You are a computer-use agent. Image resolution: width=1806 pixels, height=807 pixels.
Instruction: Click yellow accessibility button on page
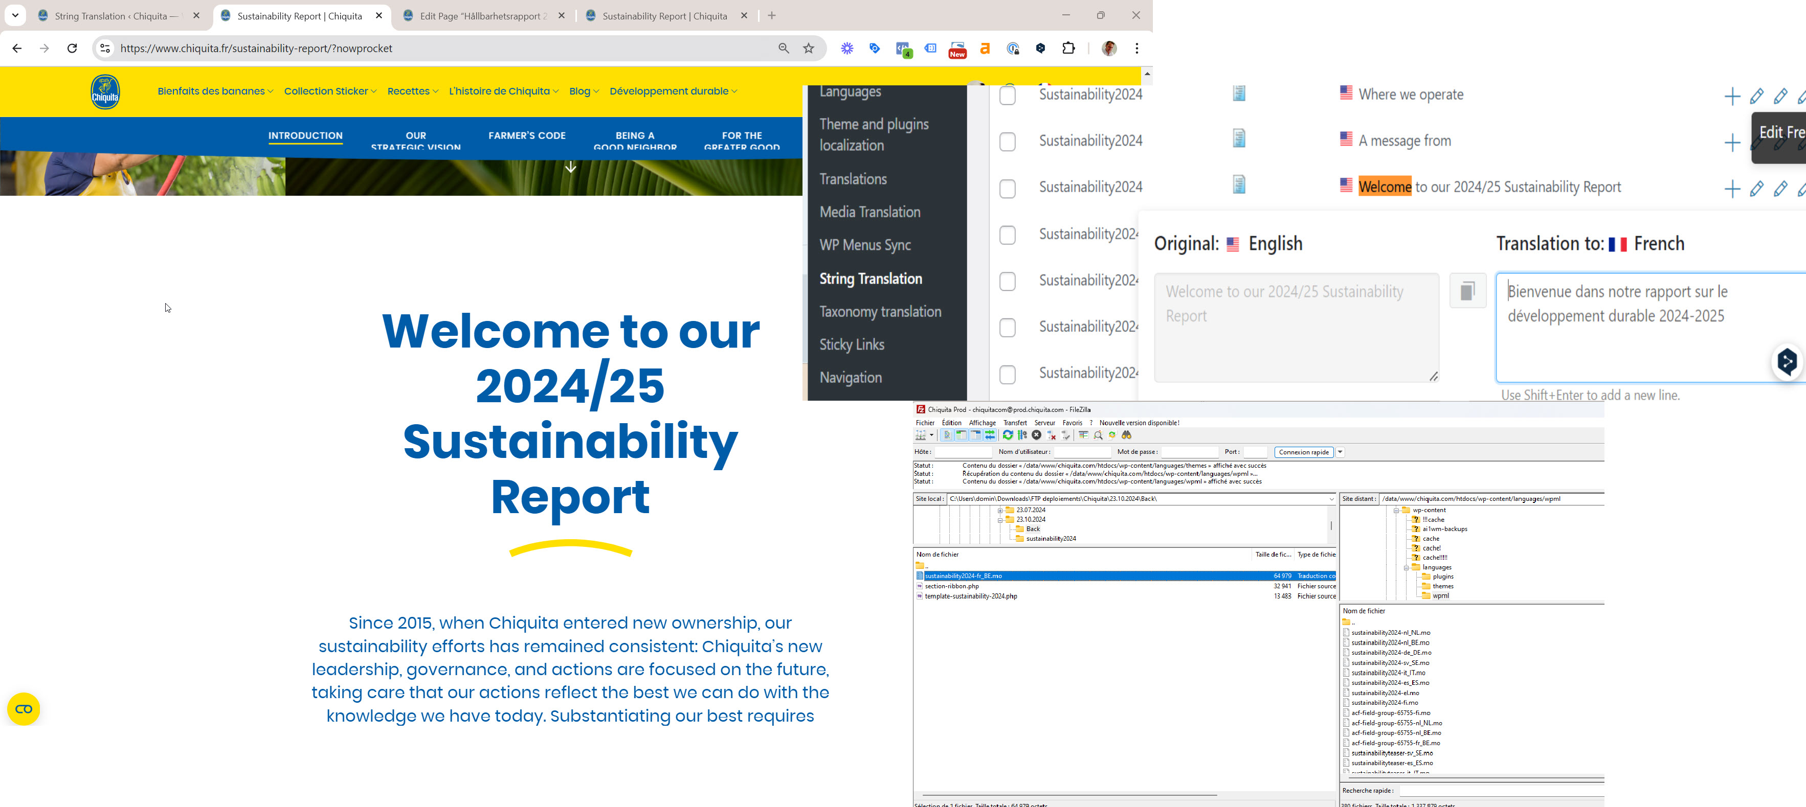[24, 709]
